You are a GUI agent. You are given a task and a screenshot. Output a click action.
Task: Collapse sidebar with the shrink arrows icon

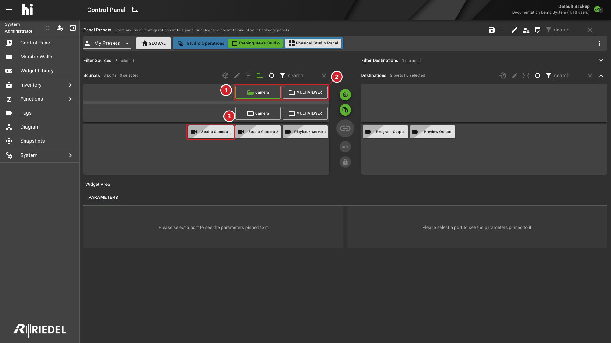[x=47, y=28]
